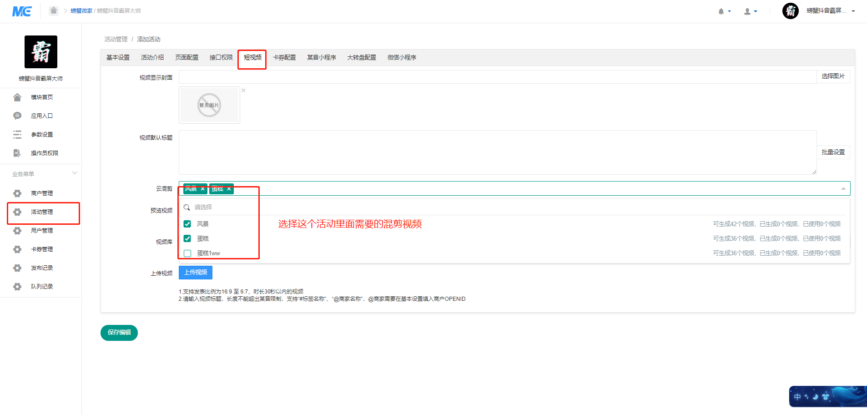
Task: Check the 蛋糕1ww checkbox
Action: pyautogui.click(x=187, y=253)
